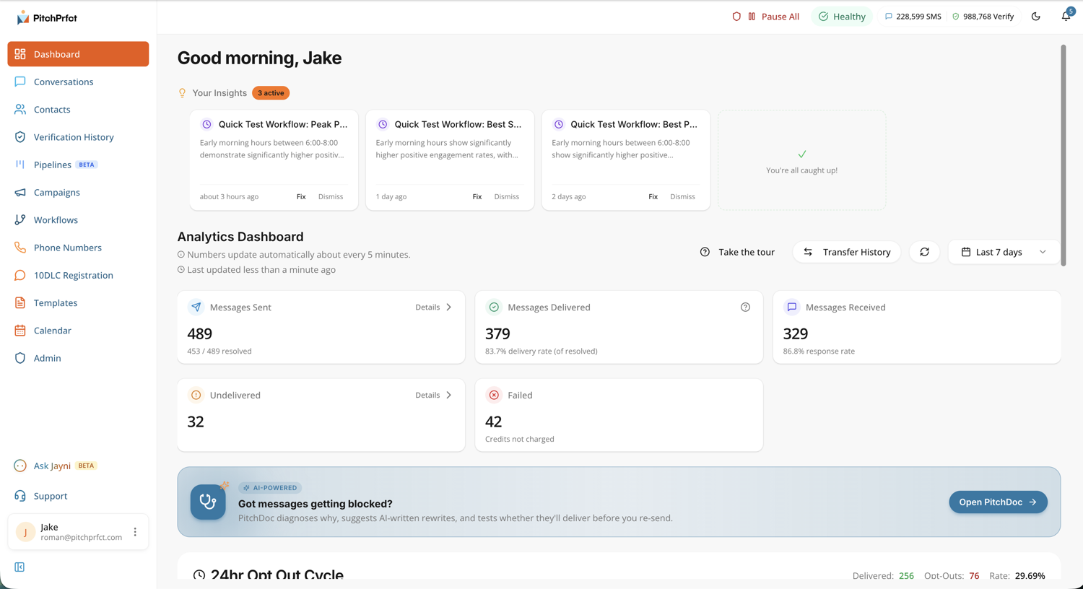Click the Healthy status badge
Viewport: 1083px width, 589px height.
(842, 17)
